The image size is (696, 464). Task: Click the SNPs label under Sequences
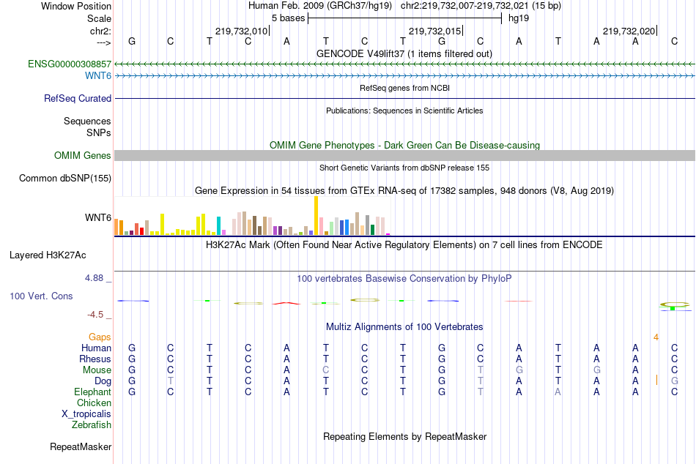pyautogui.click(x=99, y=132)
